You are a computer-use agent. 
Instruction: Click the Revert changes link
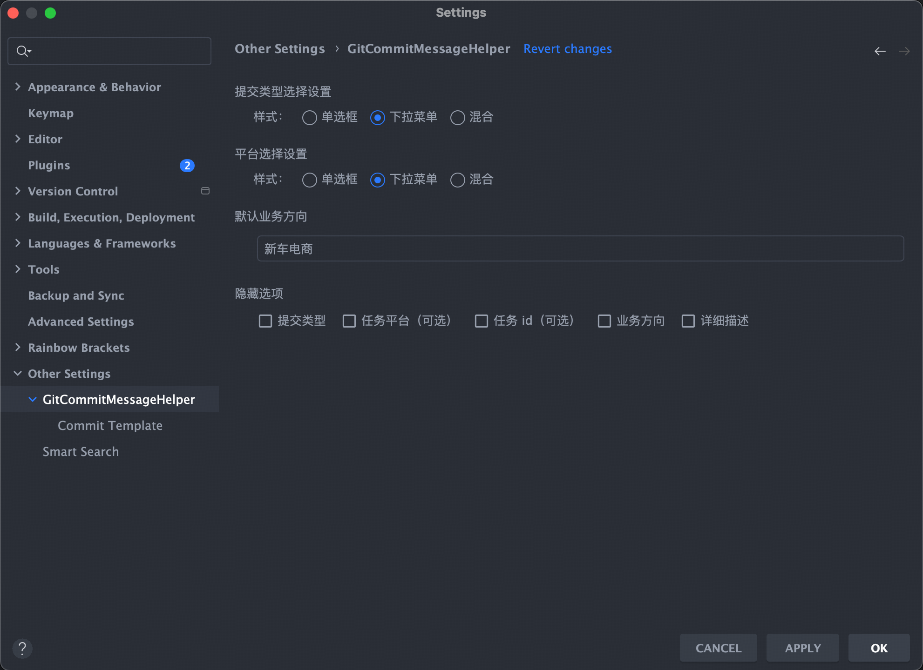567,49
